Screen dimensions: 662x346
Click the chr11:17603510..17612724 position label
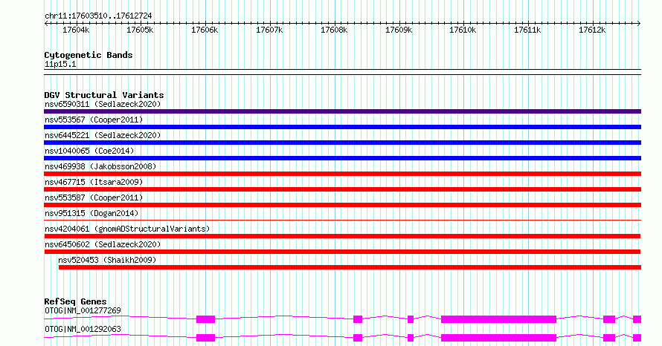(98, 16)
